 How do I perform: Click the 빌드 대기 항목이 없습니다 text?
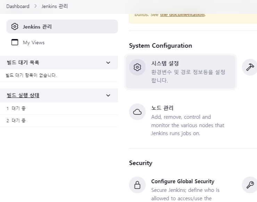pyautogui.click(x=31, y=75)
